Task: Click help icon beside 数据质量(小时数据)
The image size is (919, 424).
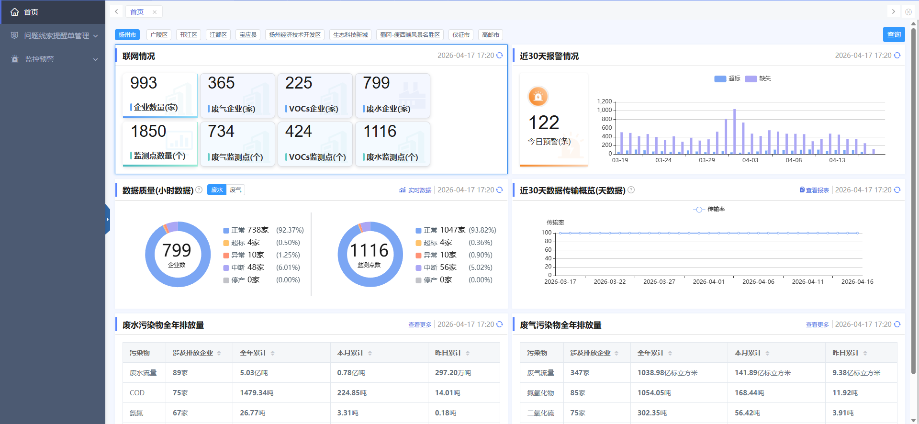Action: click(x=199, y=190)
